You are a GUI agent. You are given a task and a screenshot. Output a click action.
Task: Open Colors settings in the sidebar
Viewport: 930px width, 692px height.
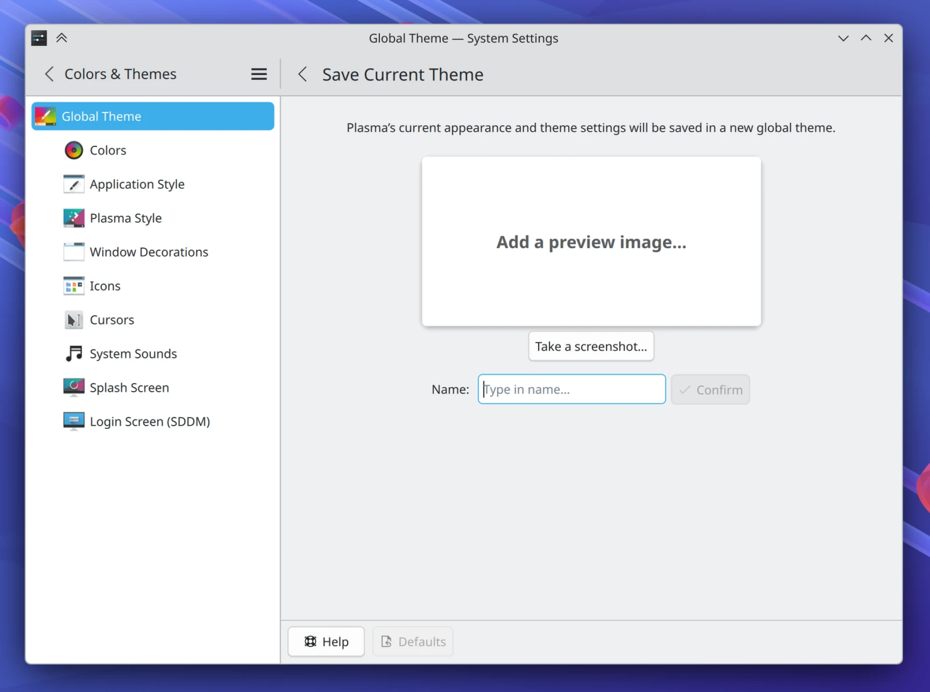click(108, 150)
